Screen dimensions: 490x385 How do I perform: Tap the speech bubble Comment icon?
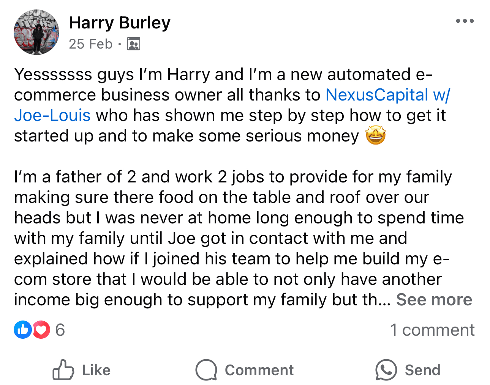[206, 370]
